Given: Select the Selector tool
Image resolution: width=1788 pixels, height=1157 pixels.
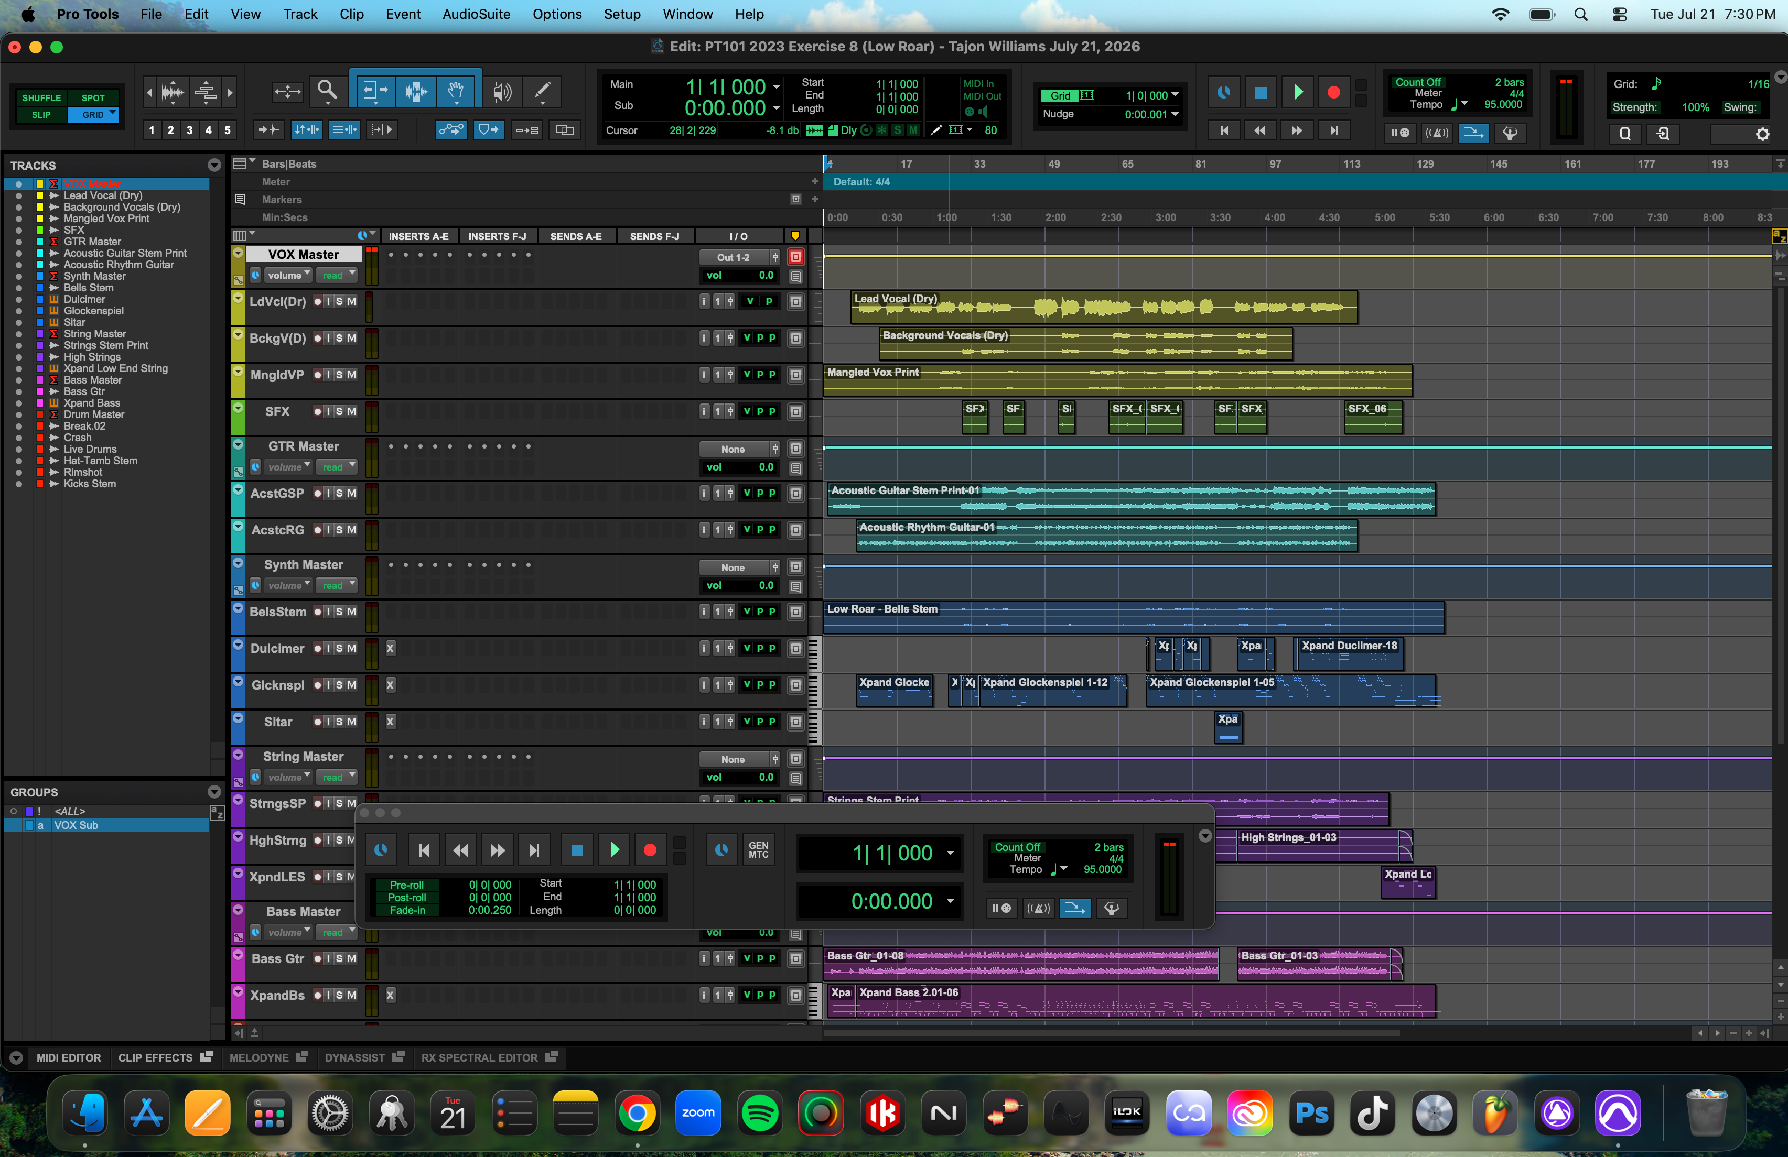Looking at the screenshot, I should pos(415,92).
